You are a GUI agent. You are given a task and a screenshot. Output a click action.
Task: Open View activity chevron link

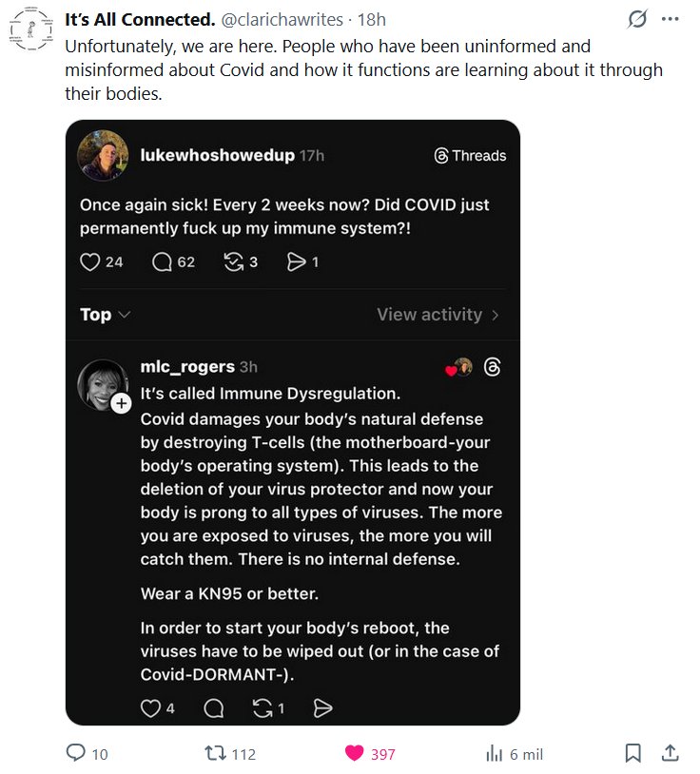click(x=437, y=315)
